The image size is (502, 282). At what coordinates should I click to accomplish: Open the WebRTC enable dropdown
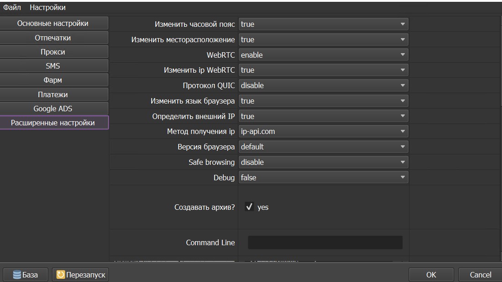[x=323, y=55]
